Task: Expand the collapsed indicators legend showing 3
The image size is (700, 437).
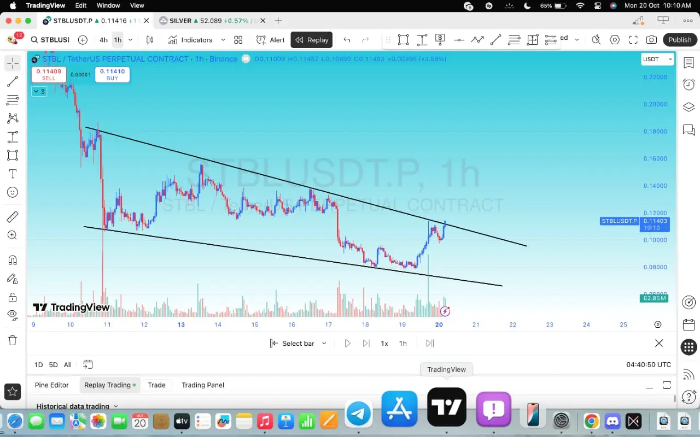Action: click(38, 91)
